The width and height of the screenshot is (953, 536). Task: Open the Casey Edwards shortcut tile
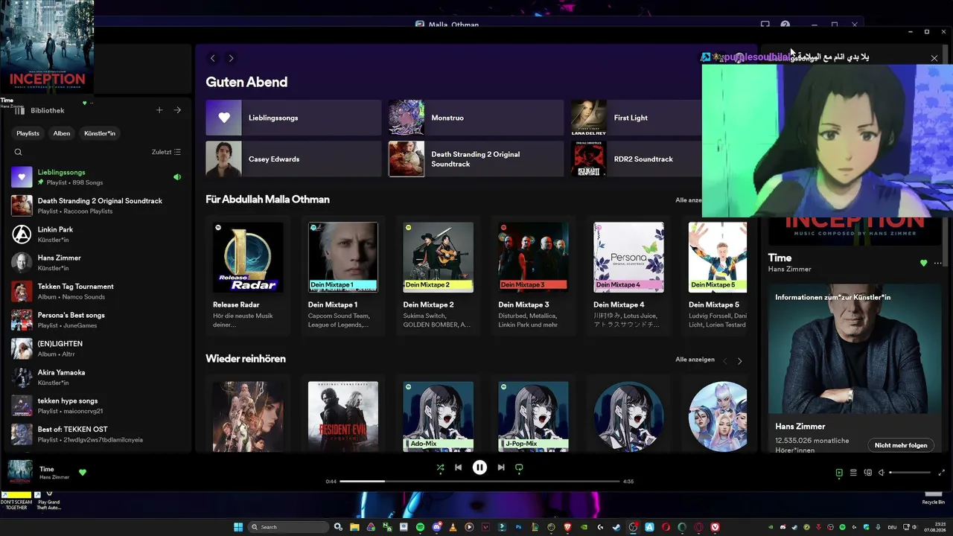click(x=293, y=159)
